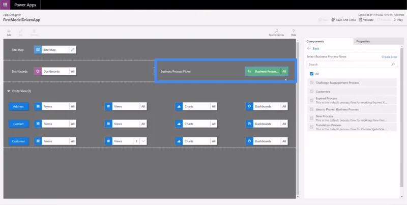The height and width of the screenshot is (205, 407).
Task: Click the Add plus icon in toolbar
Action: click(9, 31)
